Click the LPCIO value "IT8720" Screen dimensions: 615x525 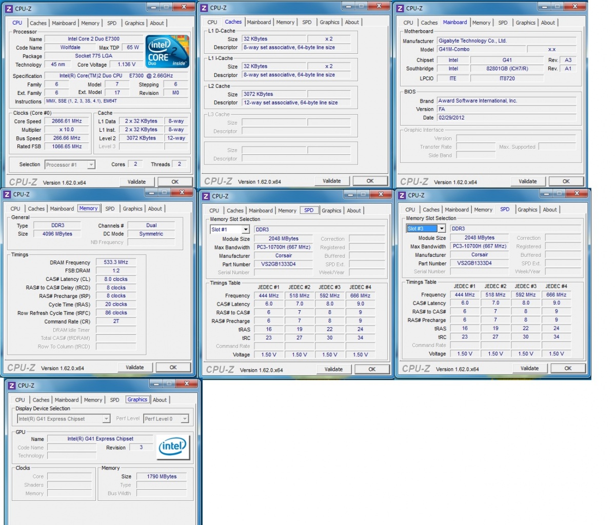tap(507, 78)
